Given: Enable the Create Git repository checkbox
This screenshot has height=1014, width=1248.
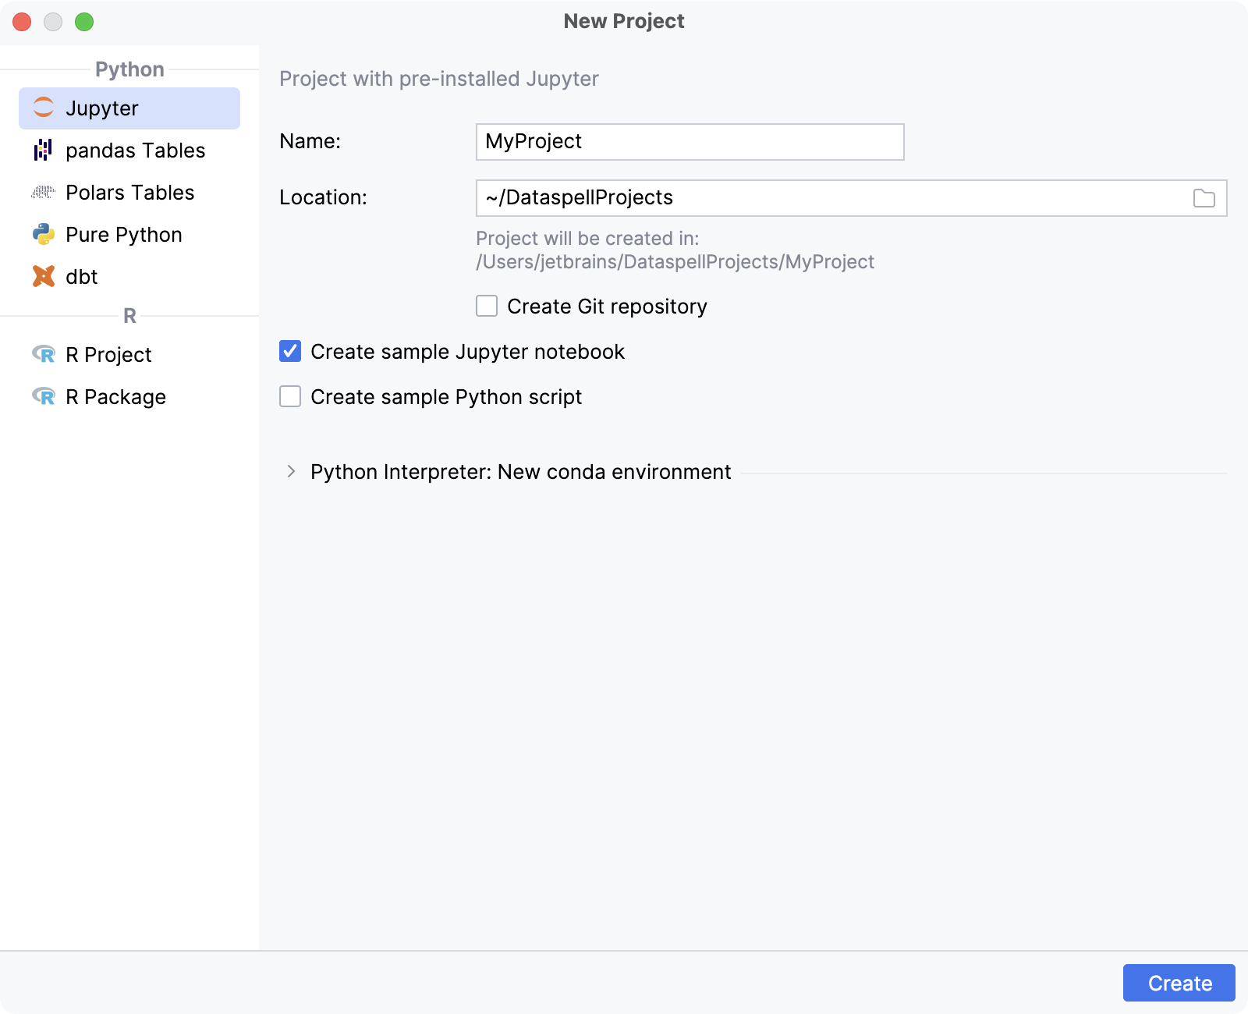Looking at the screenshot, I should pyautogui.click(x=485, y=306).
